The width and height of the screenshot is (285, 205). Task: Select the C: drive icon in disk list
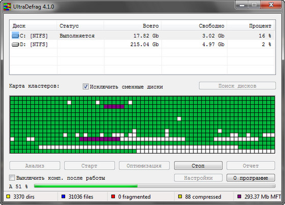(15, 36)
